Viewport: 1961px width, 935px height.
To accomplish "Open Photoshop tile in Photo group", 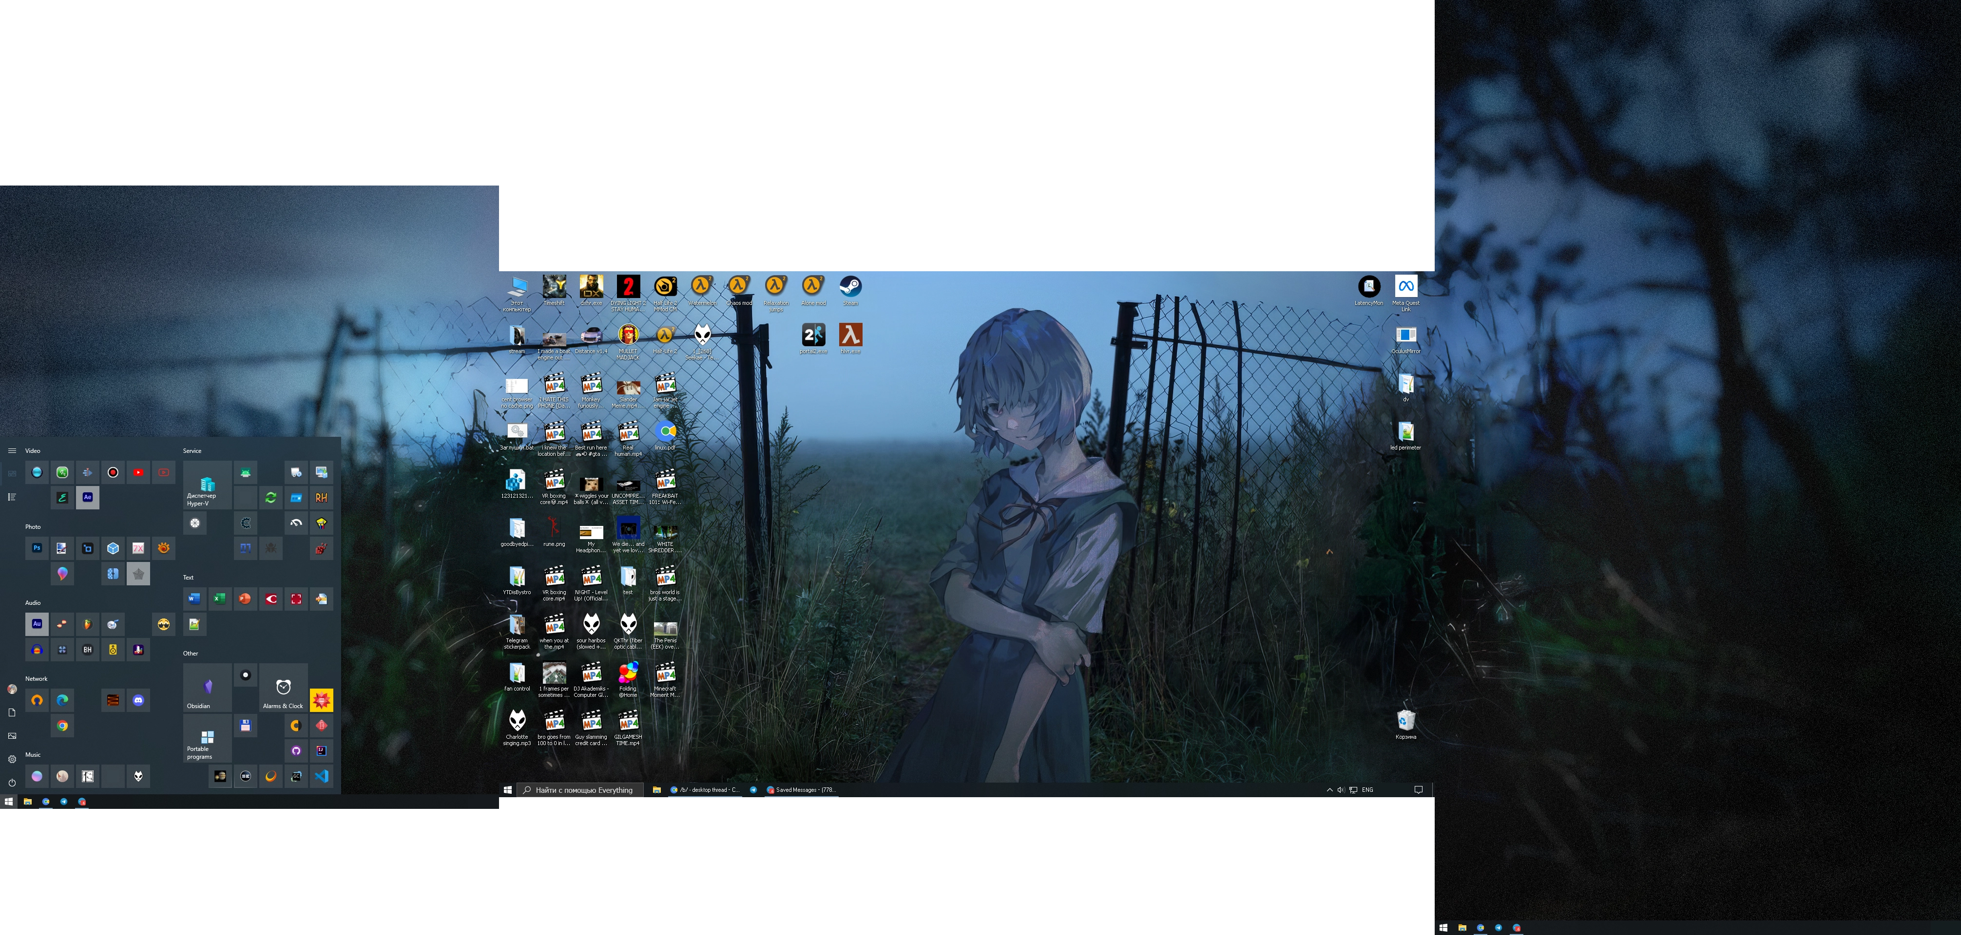I will point(37,548).
